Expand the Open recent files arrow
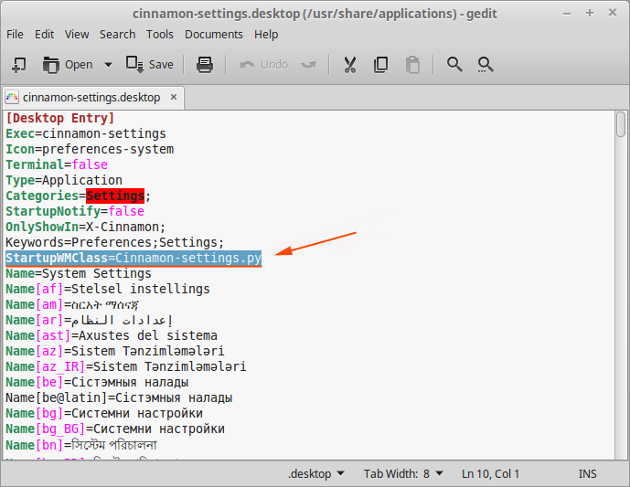Image resolution: width=630 pixels, height=487 pixels. pos(108,65)
